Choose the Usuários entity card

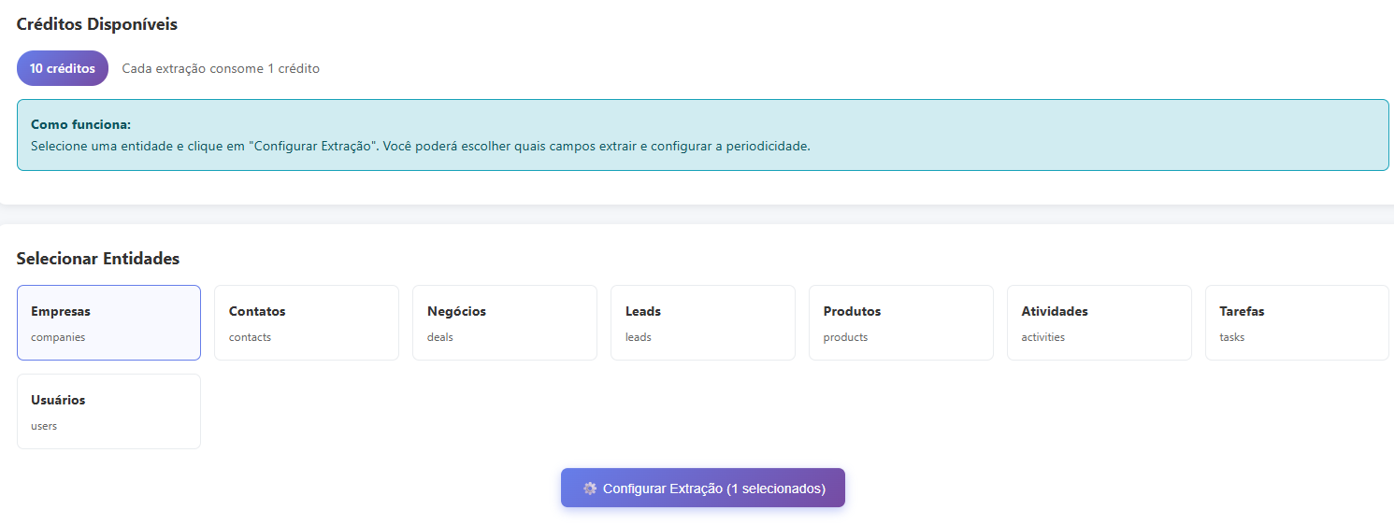pos(108,411)
